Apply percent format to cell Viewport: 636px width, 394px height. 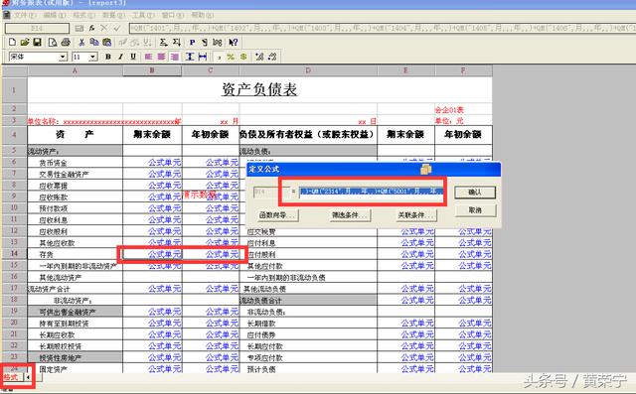point(231,57)
